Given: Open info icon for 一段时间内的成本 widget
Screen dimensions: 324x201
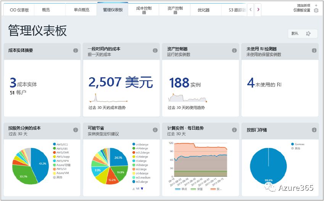Looking at the screenshot, I should point(155,50).
